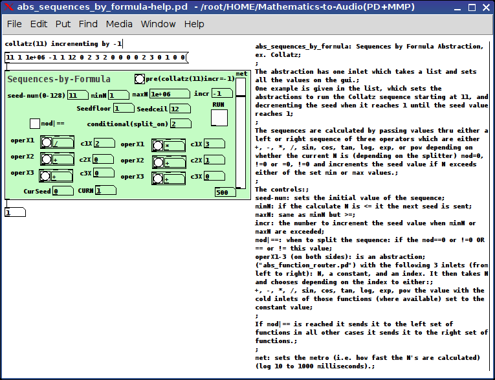The image size is (495, 380).
Task: Click bang on right operX2 plus selector
Action: pyautogui.click(x=158, y=162)
